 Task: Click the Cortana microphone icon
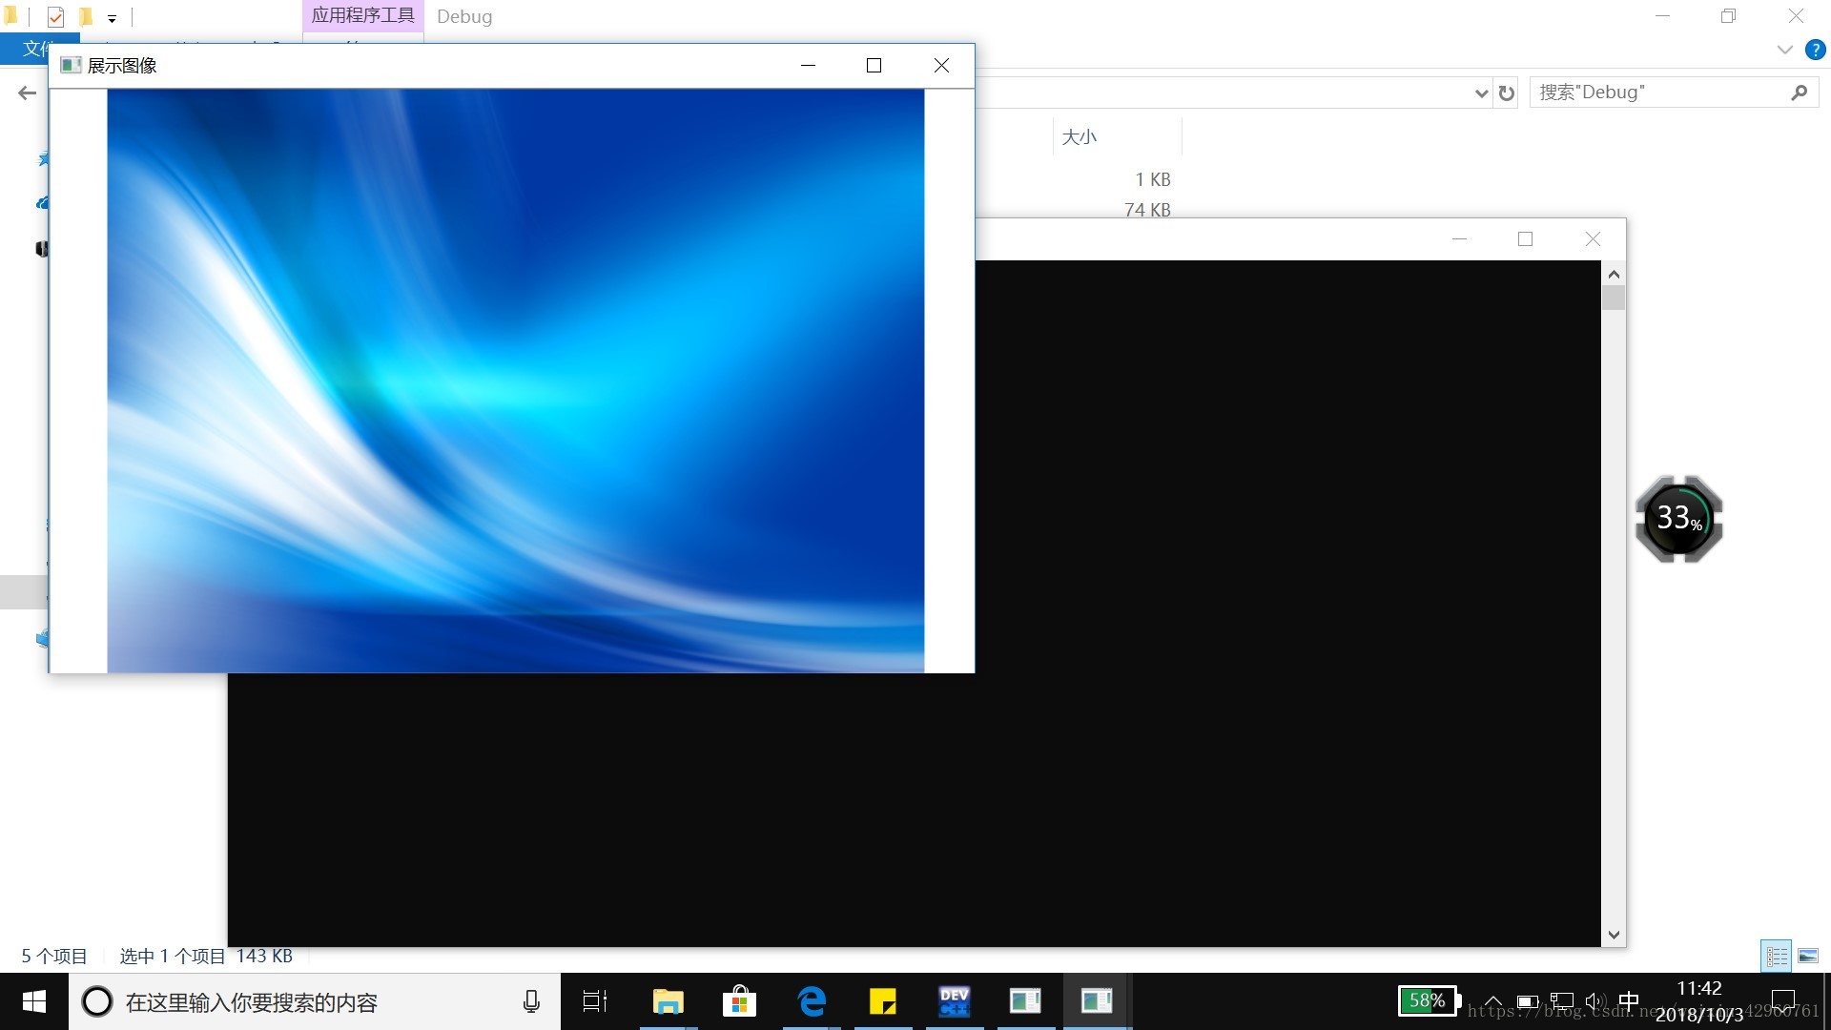531,1001
